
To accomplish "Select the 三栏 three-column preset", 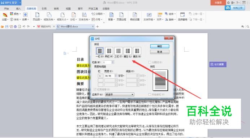I will (x=118, y=51).
